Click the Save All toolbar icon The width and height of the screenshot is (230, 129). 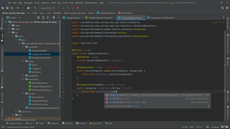pos(7,8)
